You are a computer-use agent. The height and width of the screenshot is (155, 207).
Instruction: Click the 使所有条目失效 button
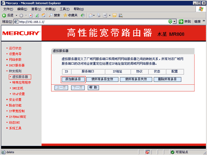136,79
